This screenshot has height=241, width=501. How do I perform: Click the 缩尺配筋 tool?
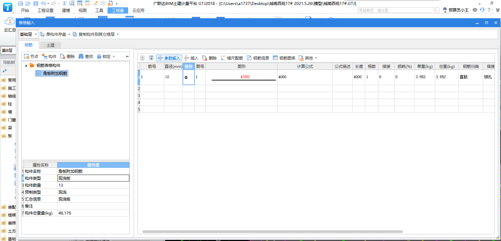(x=232, y=58)
